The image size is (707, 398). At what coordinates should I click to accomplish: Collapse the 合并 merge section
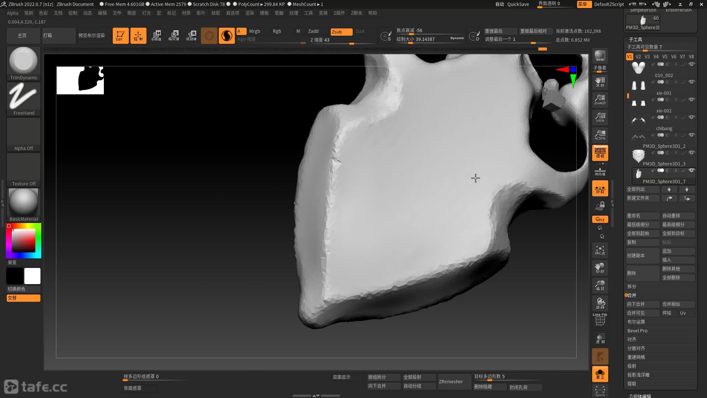click(x=632, y=295)
